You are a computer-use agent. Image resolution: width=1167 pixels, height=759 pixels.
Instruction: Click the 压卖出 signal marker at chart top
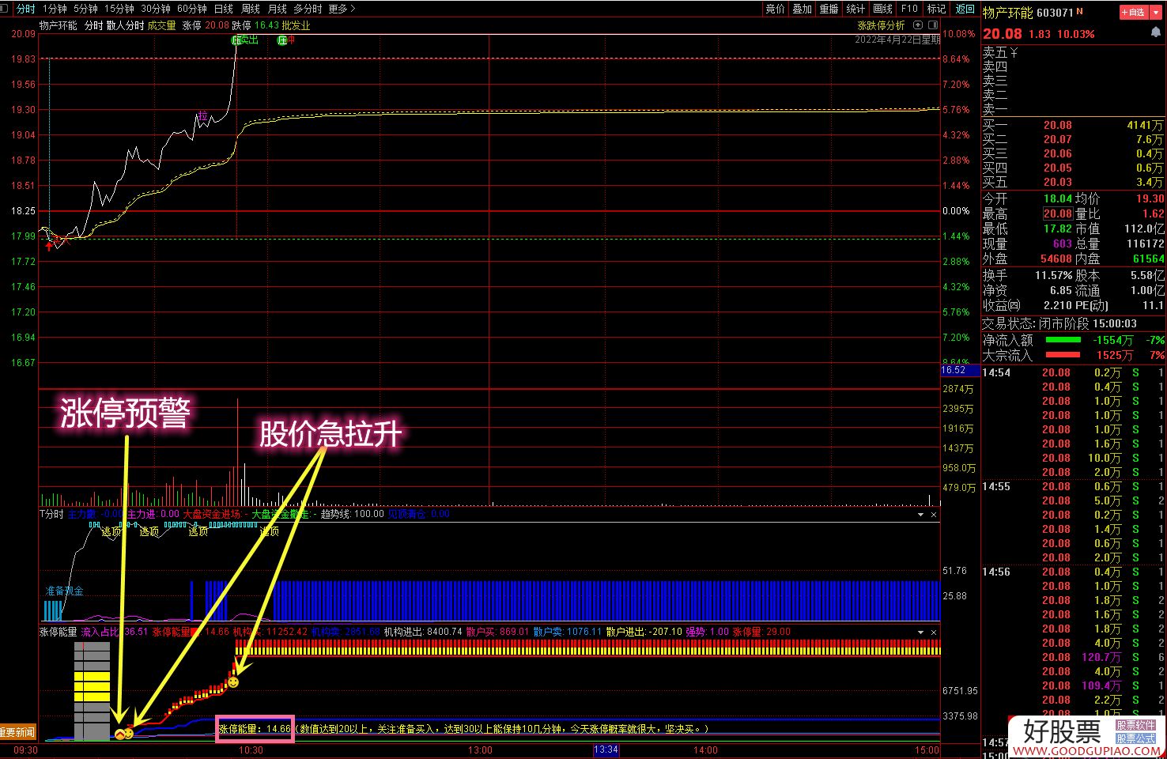click(x=245, y=40)
